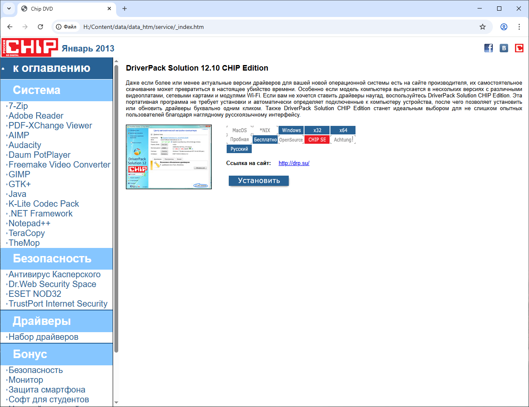Open the Монитор bonus link
This screenshot has height=407, width=529.
(26, 380)
